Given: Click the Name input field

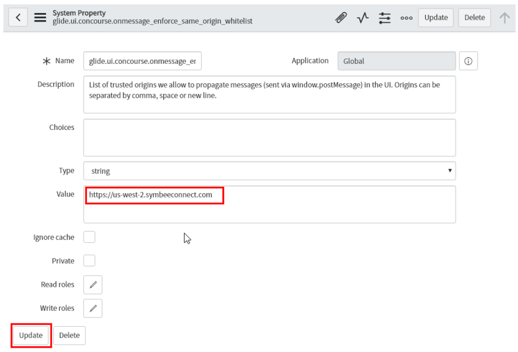Looking at the screenshot, I should pos(142,61).
